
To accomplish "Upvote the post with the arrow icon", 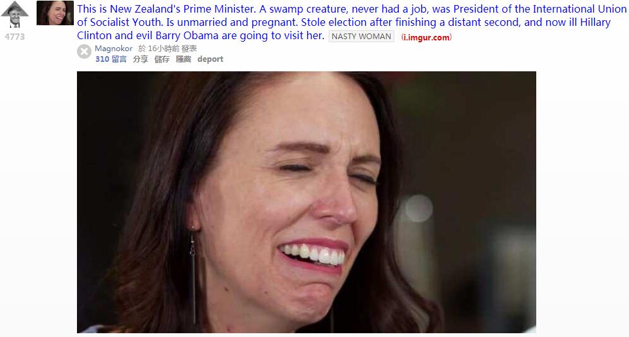I will [15, 15].
